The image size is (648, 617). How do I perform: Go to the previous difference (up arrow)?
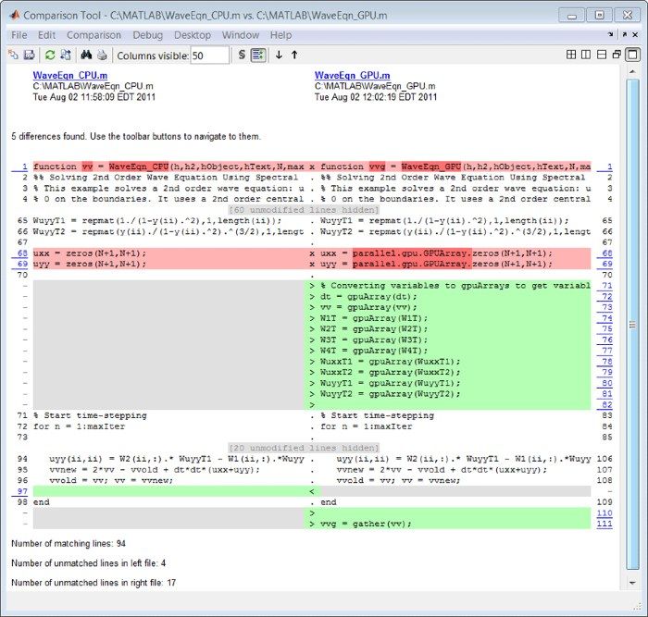294,56
